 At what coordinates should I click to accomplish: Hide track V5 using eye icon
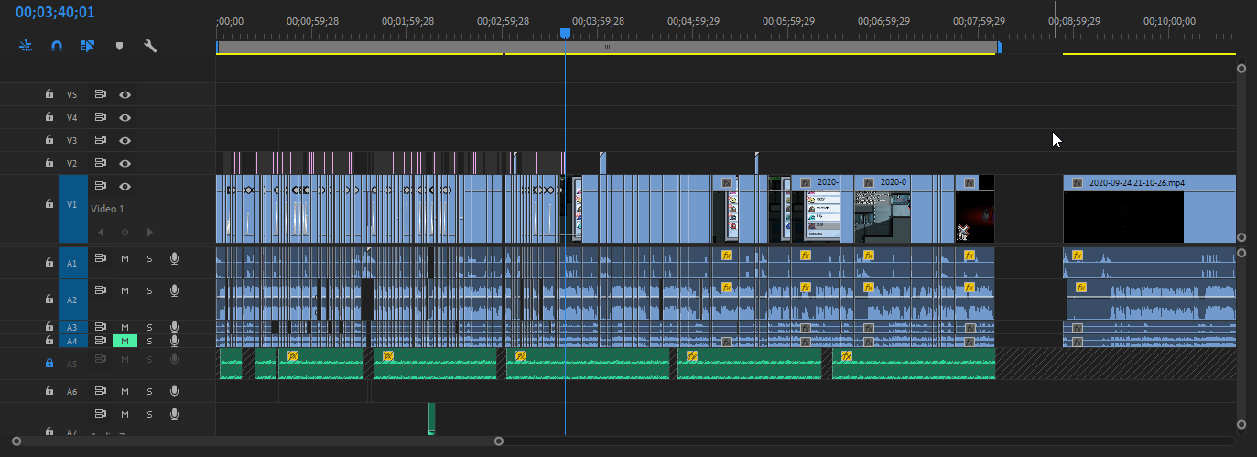(x=125, y=94)
